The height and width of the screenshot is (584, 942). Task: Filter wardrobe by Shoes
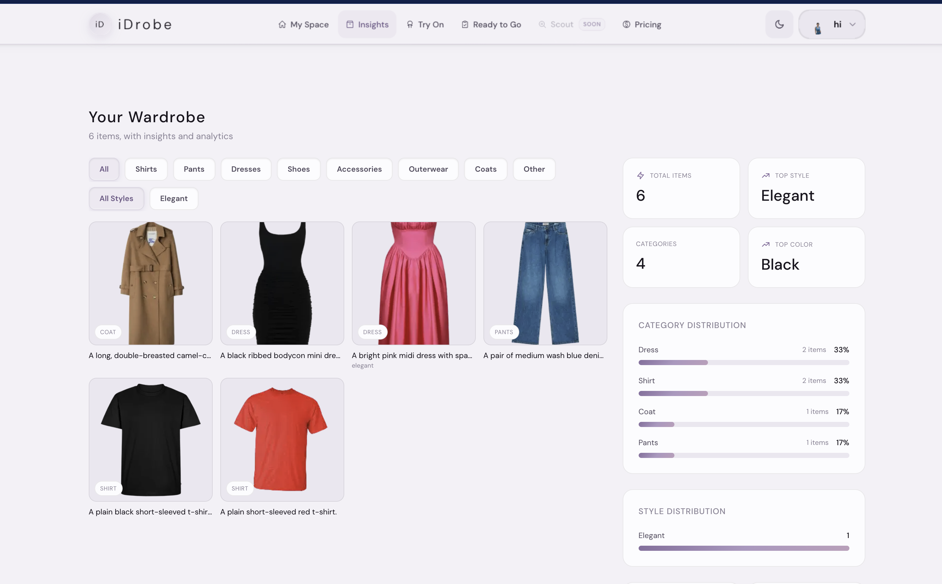[x=299, y=169]
